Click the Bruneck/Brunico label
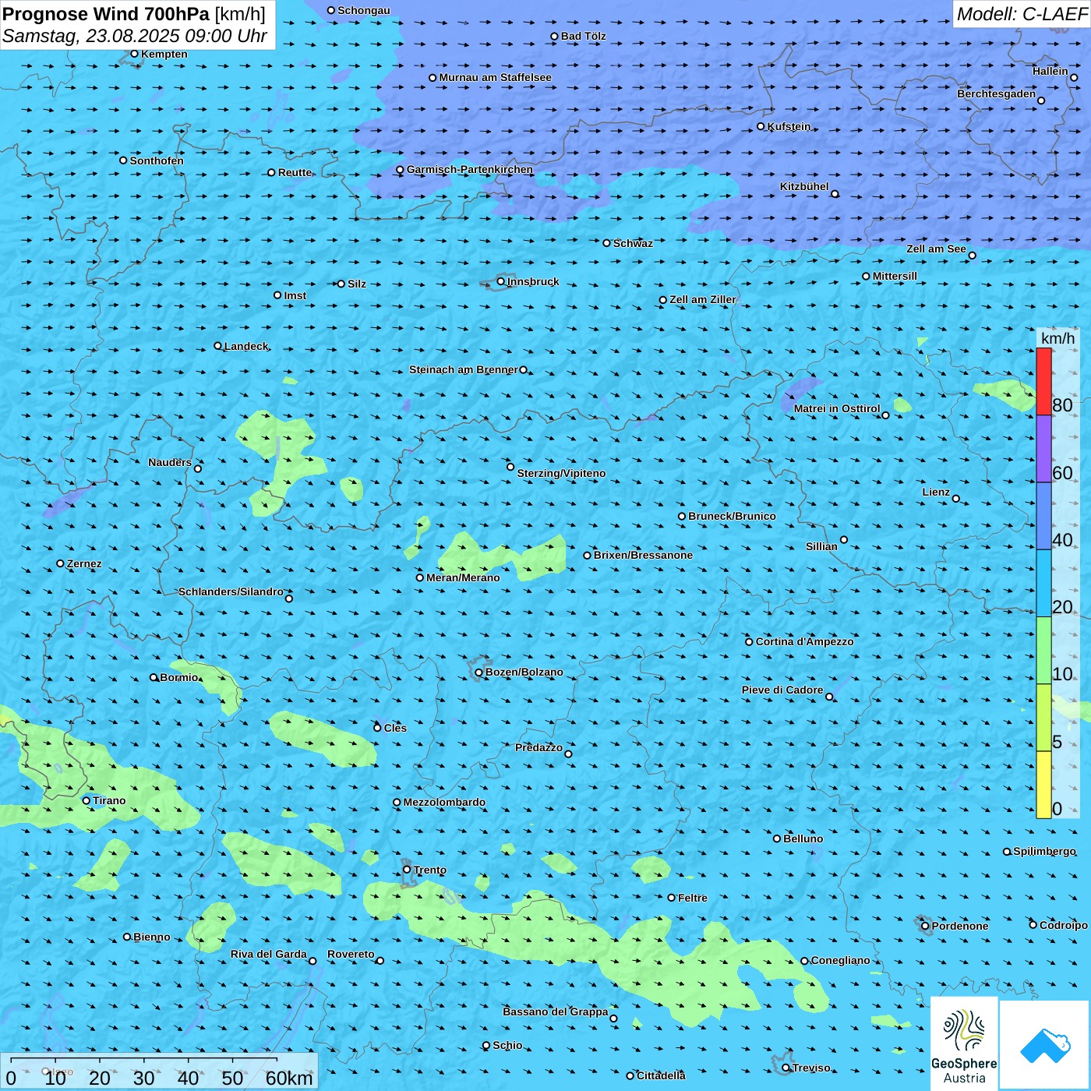This screenshot has height=1091, width=1091. 732,516
